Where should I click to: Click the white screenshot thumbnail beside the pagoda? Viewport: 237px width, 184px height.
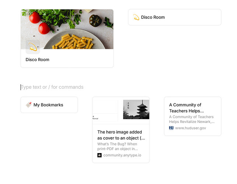105,109
